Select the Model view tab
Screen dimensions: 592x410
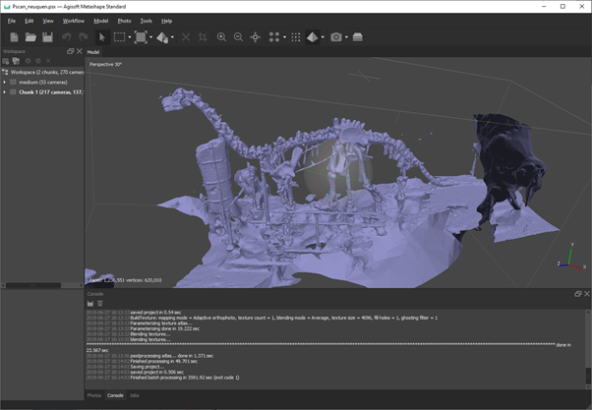[93, 52]
